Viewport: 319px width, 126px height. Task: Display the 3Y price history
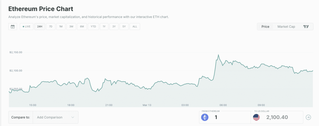(114, 27)
